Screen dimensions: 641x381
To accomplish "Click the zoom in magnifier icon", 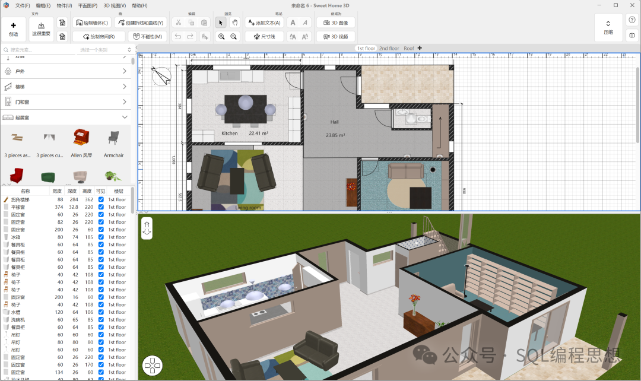I will click(221, 37).
